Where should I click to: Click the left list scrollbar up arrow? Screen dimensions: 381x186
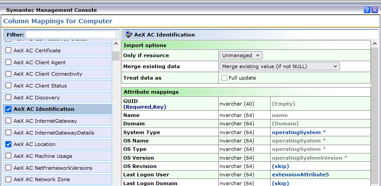(116, 44)
